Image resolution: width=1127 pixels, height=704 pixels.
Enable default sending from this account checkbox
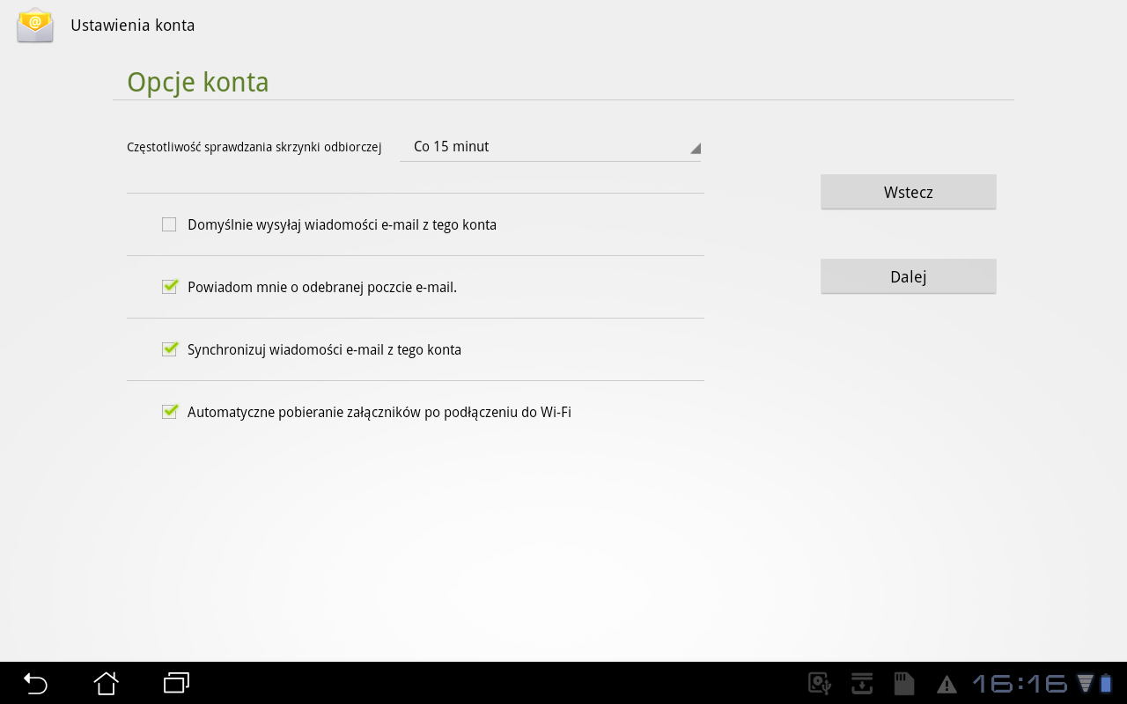(x=169, y=224)
